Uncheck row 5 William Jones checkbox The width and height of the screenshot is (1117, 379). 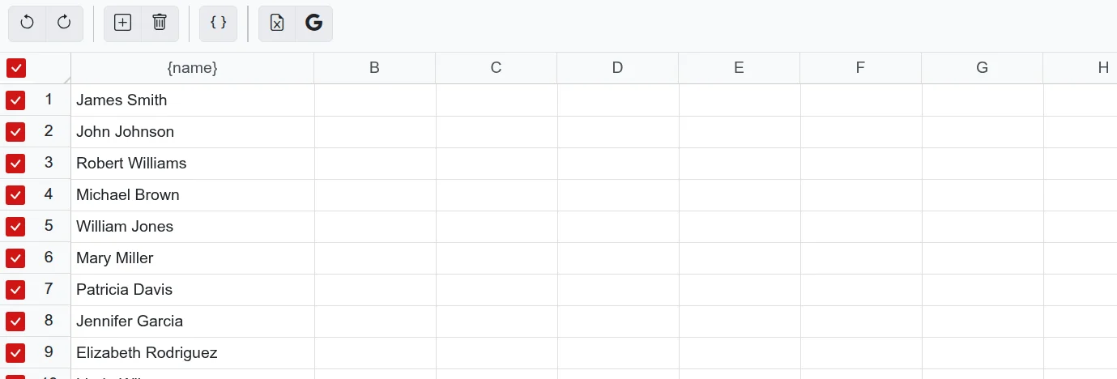click(x=16, y=226)
